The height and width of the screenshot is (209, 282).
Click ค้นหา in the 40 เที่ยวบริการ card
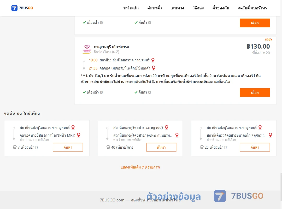(x=161, y=147)
